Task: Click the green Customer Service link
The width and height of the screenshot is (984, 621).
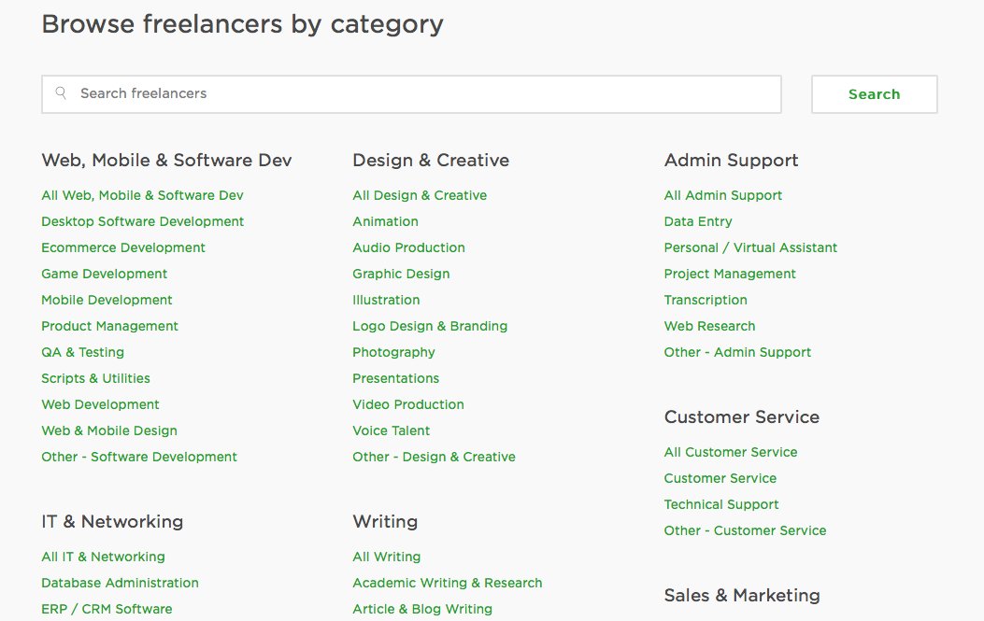Action: pos(720,479)
